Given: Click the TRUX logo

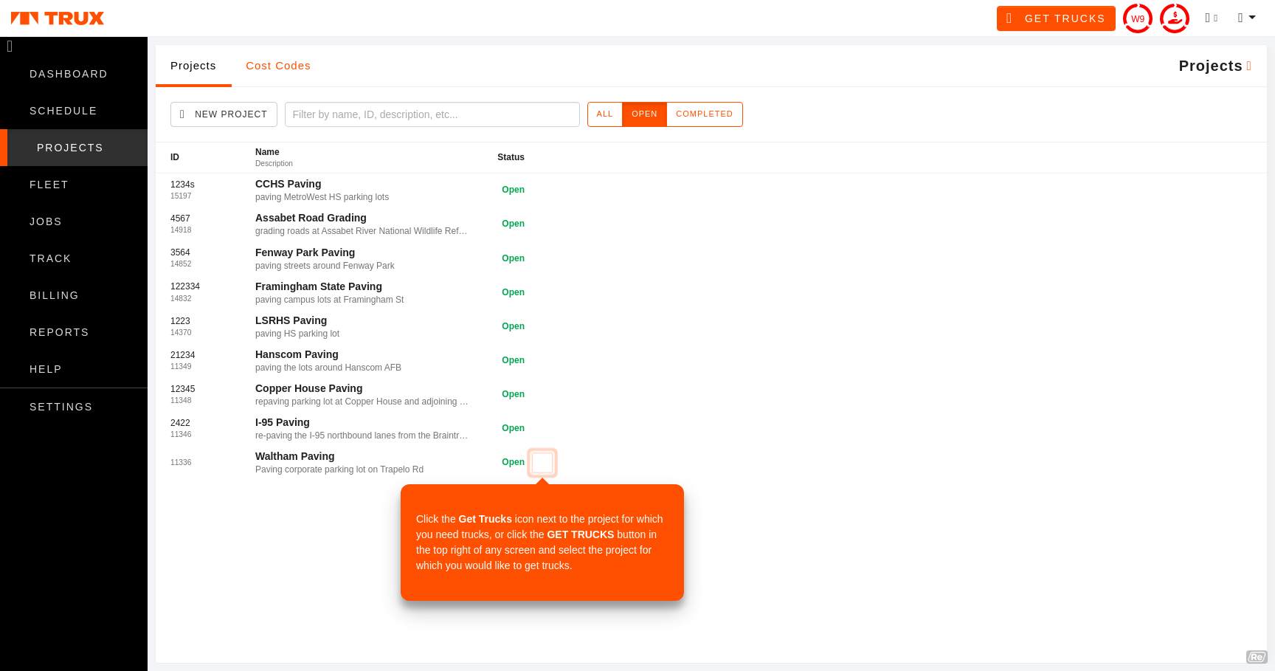Looking at the screenshot, I should pos(58,18).
